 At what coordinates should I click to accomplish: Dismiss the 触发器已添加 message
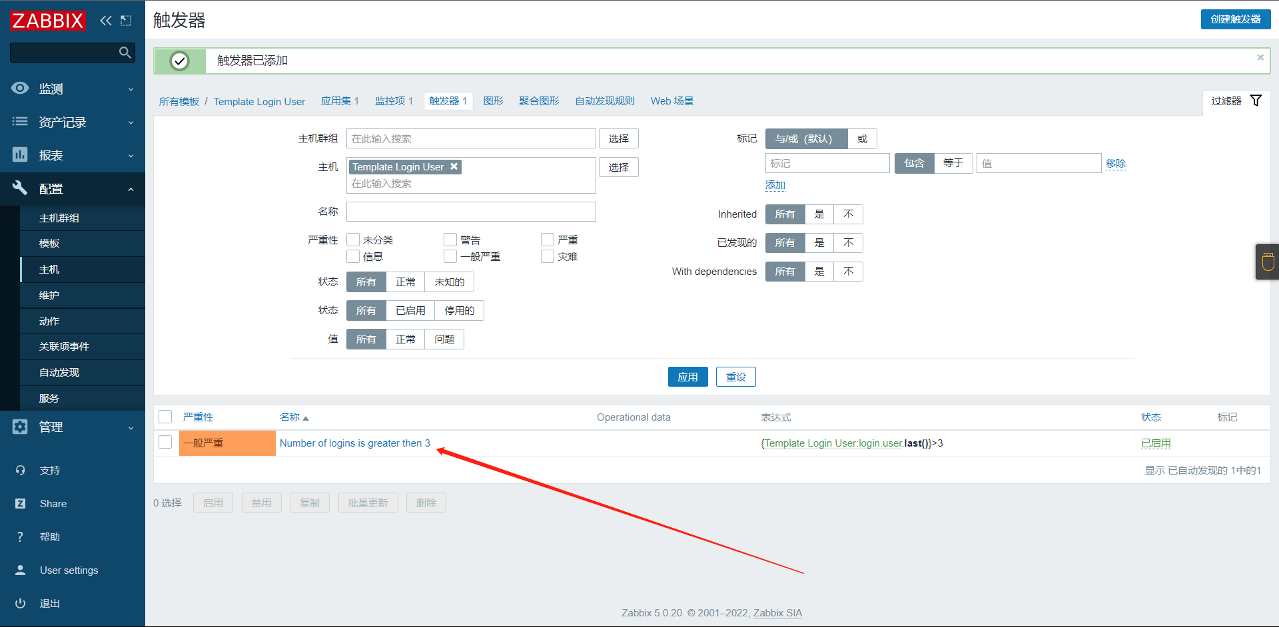click(x=1260, y=57)
